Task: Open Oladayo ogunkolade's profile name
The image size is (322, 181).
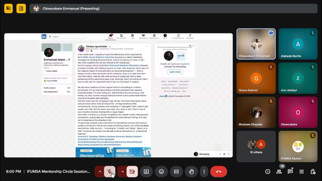Action: (x=96, y=46)
